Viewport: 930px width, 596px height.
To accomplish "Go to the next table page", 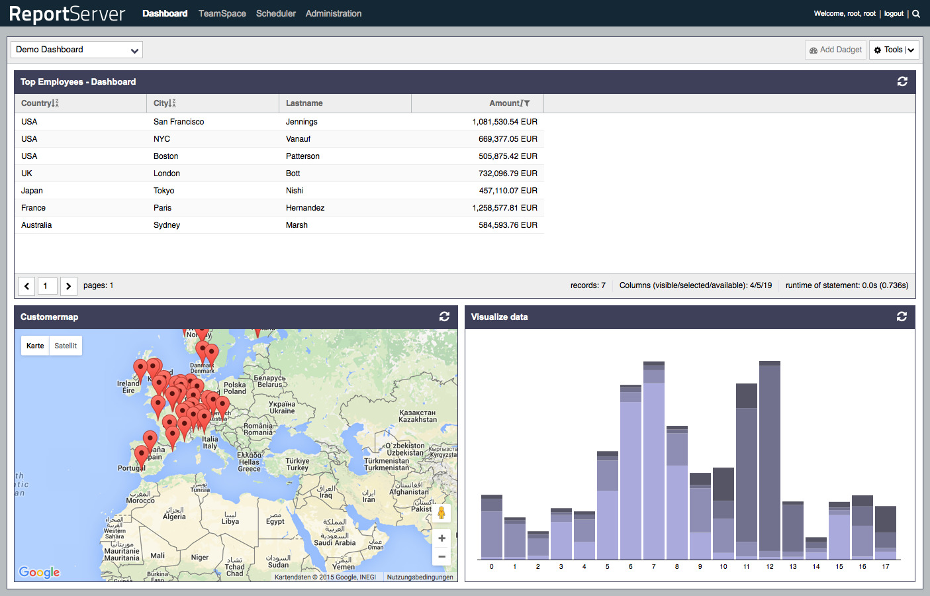I will point(68,286).
